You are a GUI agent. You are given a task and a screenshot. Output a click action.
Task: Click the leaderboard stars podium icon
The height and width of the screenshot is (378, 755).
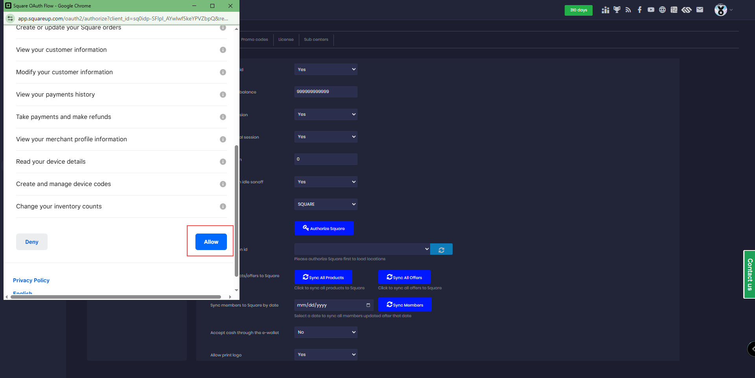[x=605, y=10]
